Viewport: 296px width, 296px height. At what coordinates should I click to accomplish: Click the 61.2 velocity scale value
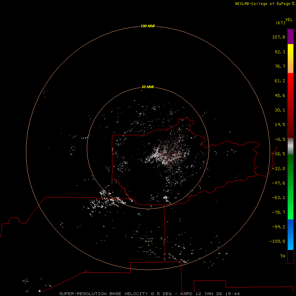tap(280, 81)
